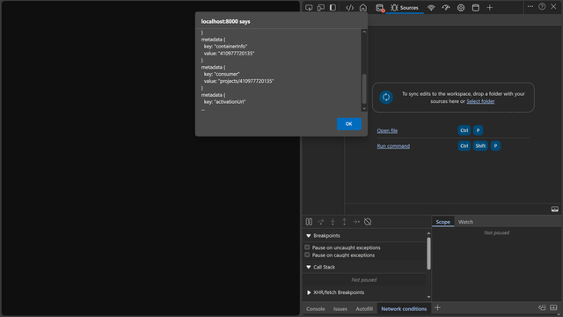Open the Elements panel code icon

tap(350, 8)
